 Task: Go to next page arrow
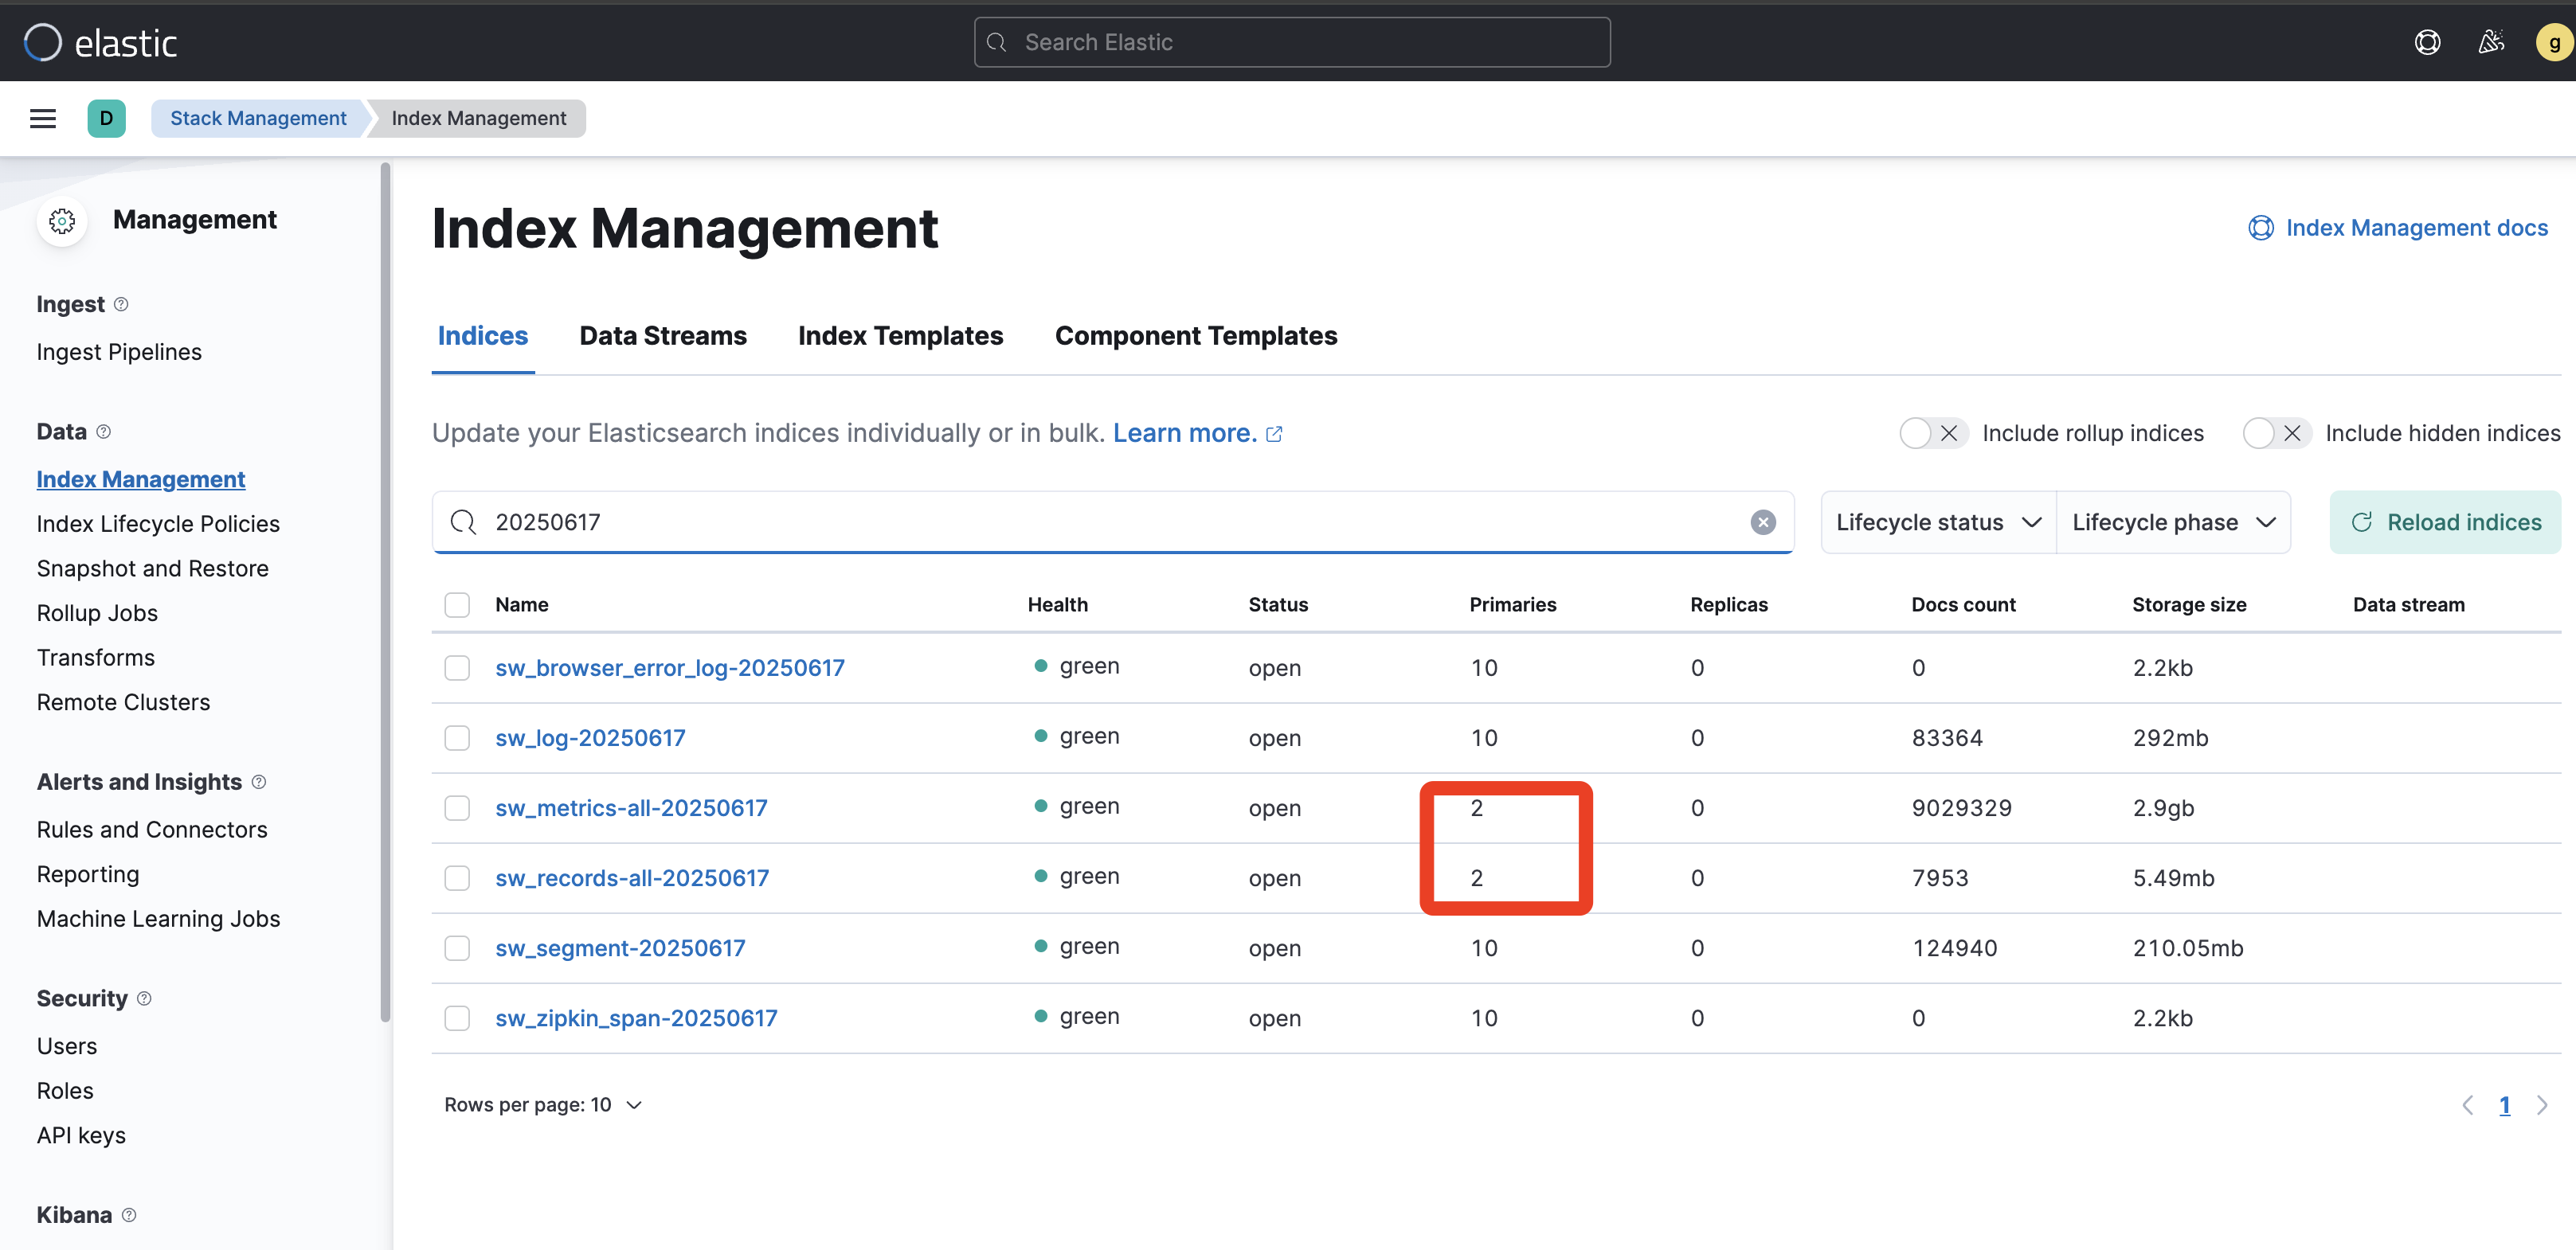(x=2541, y=1104)
